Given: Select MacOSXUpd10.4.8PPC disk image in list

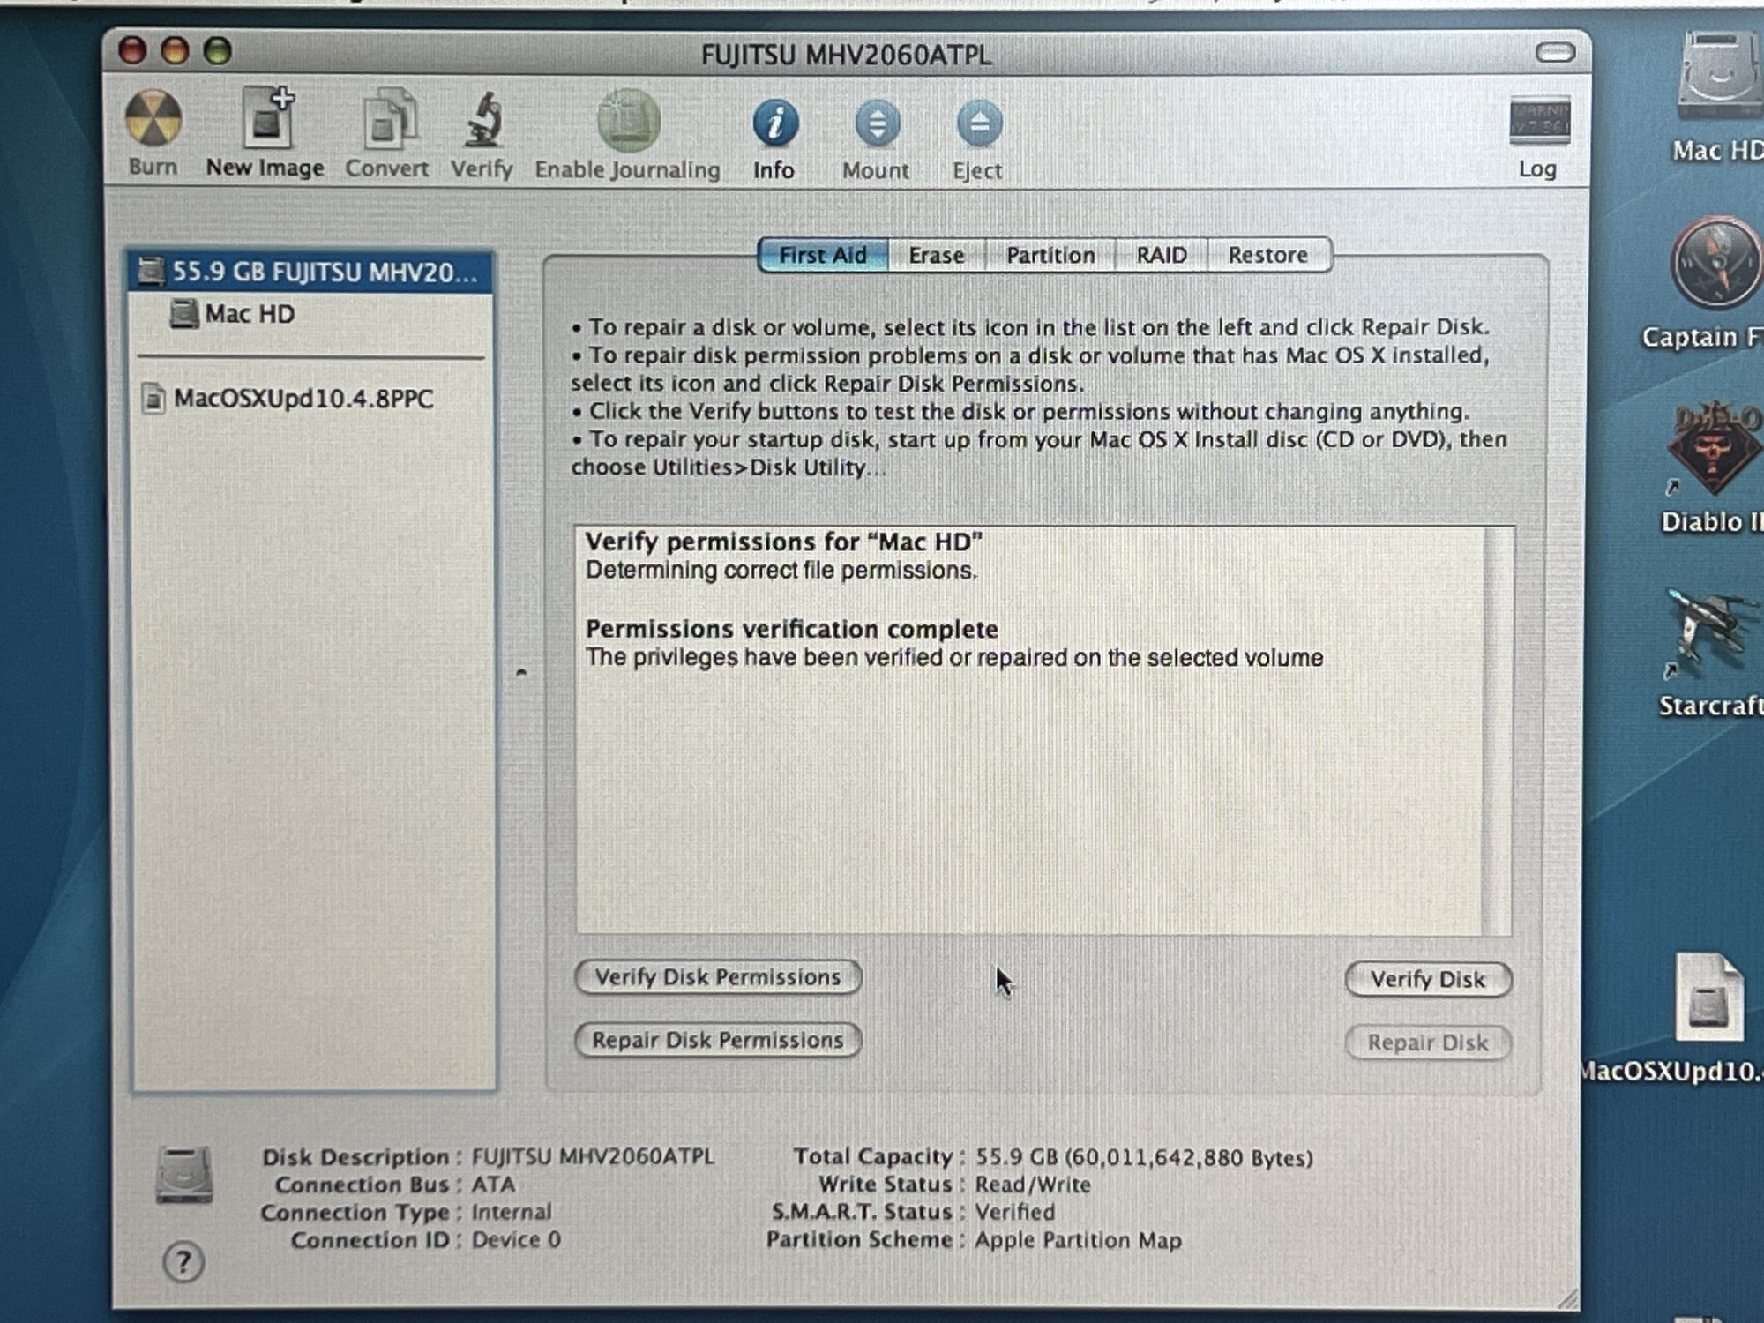Looking at the screenshot, I should point(303,400).
